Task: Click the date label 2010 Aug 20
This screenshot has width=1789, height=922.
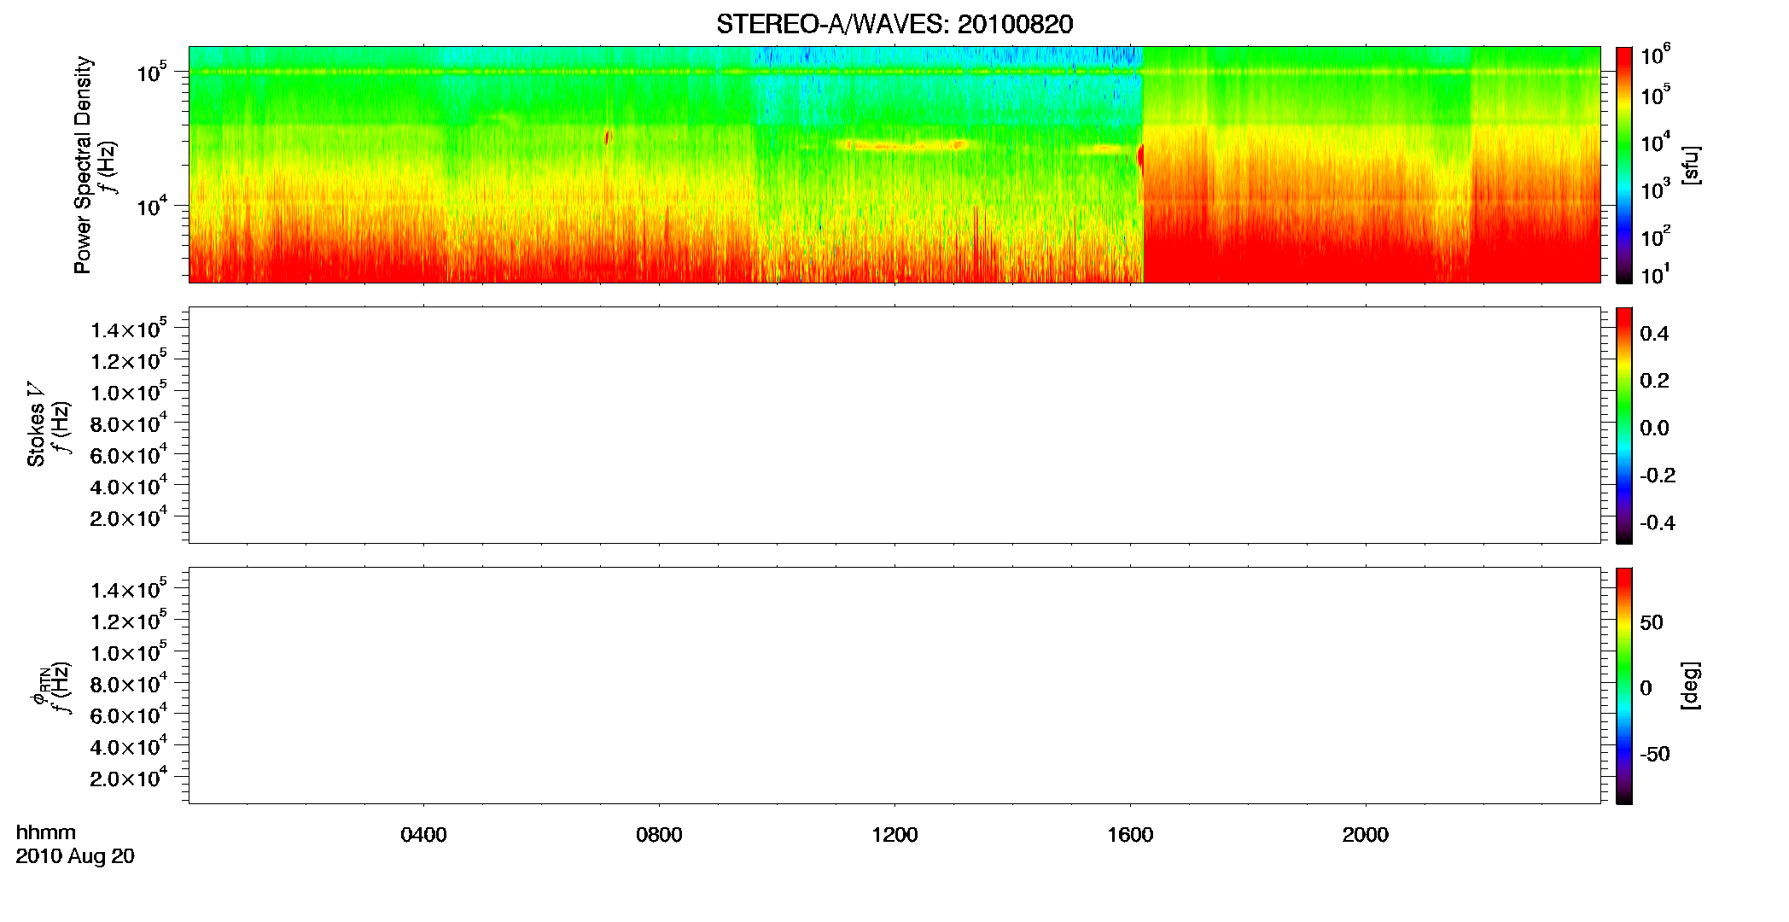Action: coord(75,856)
